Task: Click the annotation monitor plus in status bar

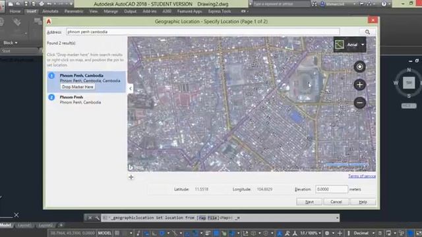Action: click(340, 233)
